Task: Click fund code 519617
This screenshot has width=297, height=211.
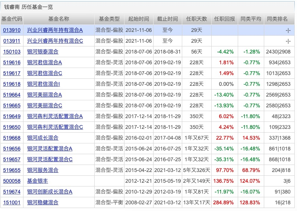Action: (x=12, y=73)
